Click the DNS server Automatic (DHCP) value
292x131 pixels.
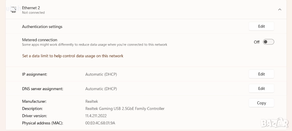pyautogui.click(x=101, y=89)
